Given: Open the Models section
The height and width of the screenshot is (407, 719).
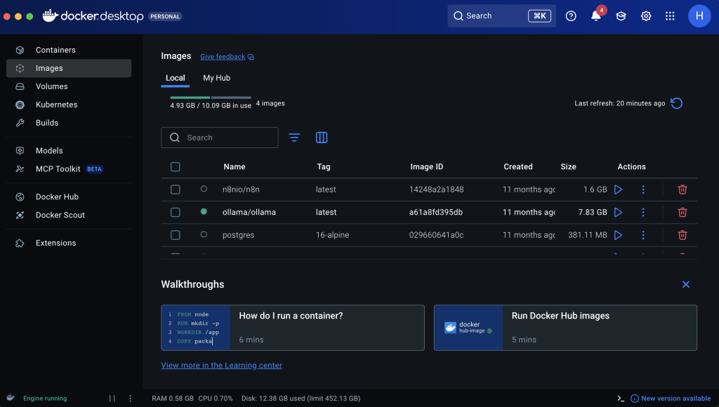Looking at the screenshot, I should point(69,151).
